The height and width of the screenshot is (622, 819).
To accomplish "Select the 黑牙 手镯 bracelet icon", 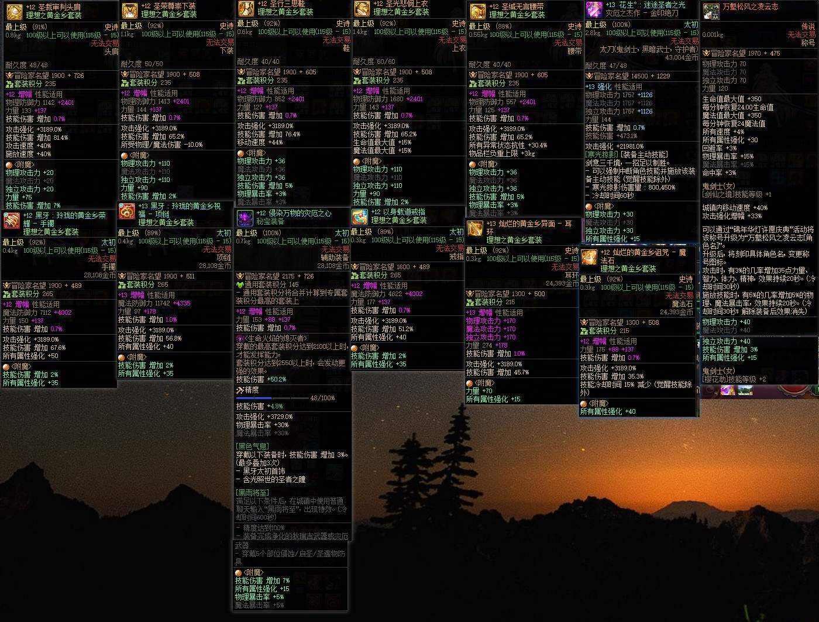I will click(x=11, y=221).
